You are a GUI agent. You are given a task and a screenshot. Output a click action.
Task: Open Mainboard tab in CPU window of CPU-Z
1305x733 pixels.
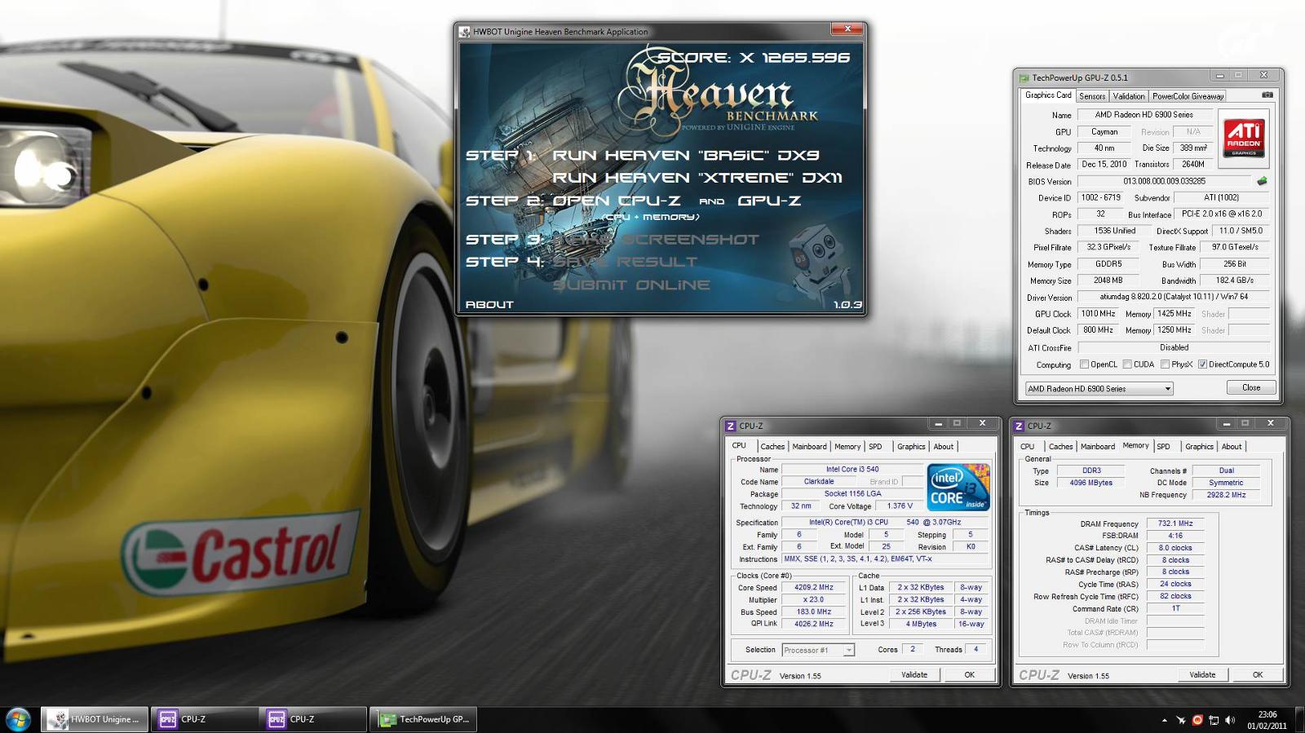point(809,447)
